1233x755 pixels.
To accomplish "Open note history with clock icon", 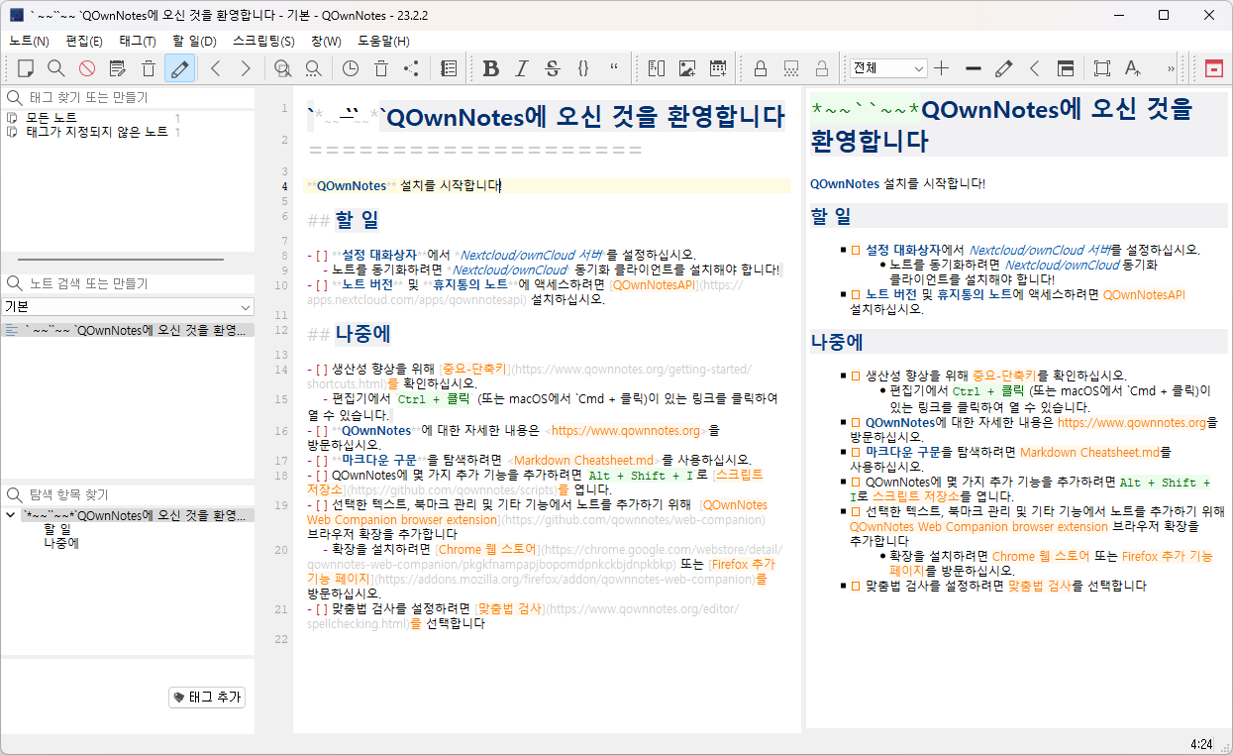I will click(x=351, y=68).
